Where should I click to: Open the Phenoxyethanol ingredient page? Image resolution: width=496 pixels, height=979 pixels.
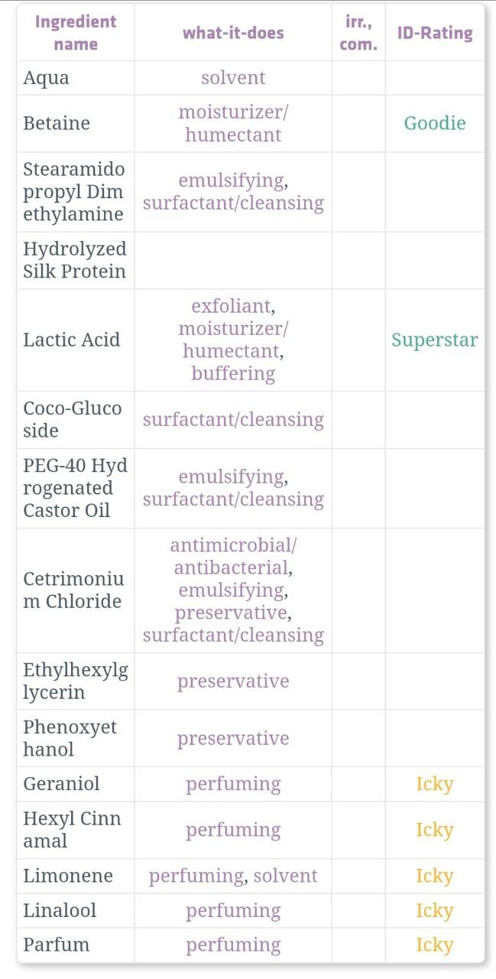70,738
